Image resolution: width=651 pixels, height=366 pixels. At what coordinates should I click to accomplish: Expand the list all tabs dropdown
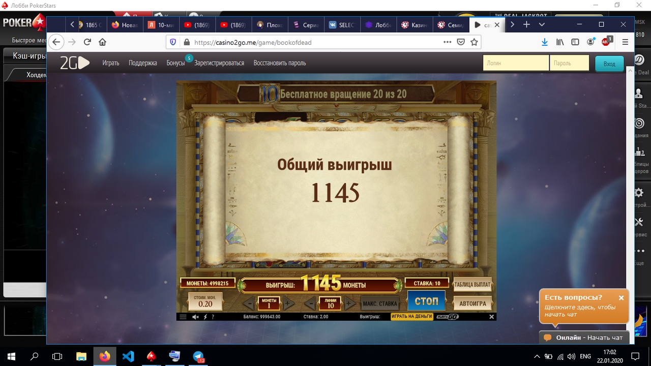[x=542, y=24]
